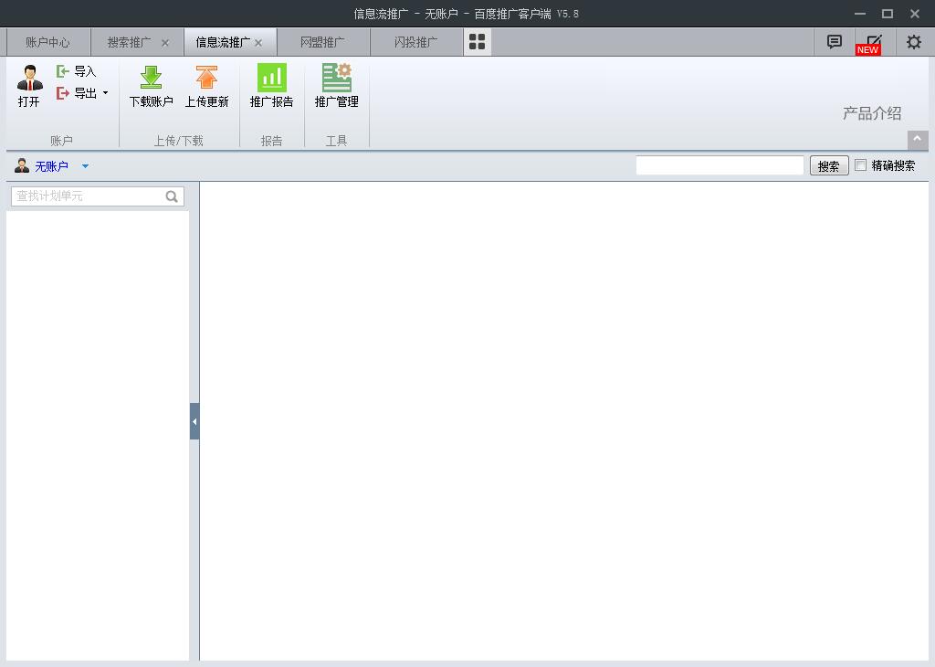Switch to the 网盟推广 tab
935x667 pixels.
coord(322,42)
